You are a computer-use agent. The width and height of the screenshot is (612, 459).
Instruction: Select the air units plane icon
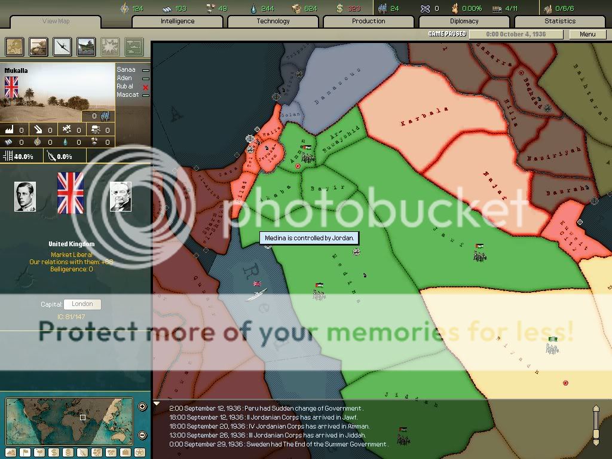(63, 47)
